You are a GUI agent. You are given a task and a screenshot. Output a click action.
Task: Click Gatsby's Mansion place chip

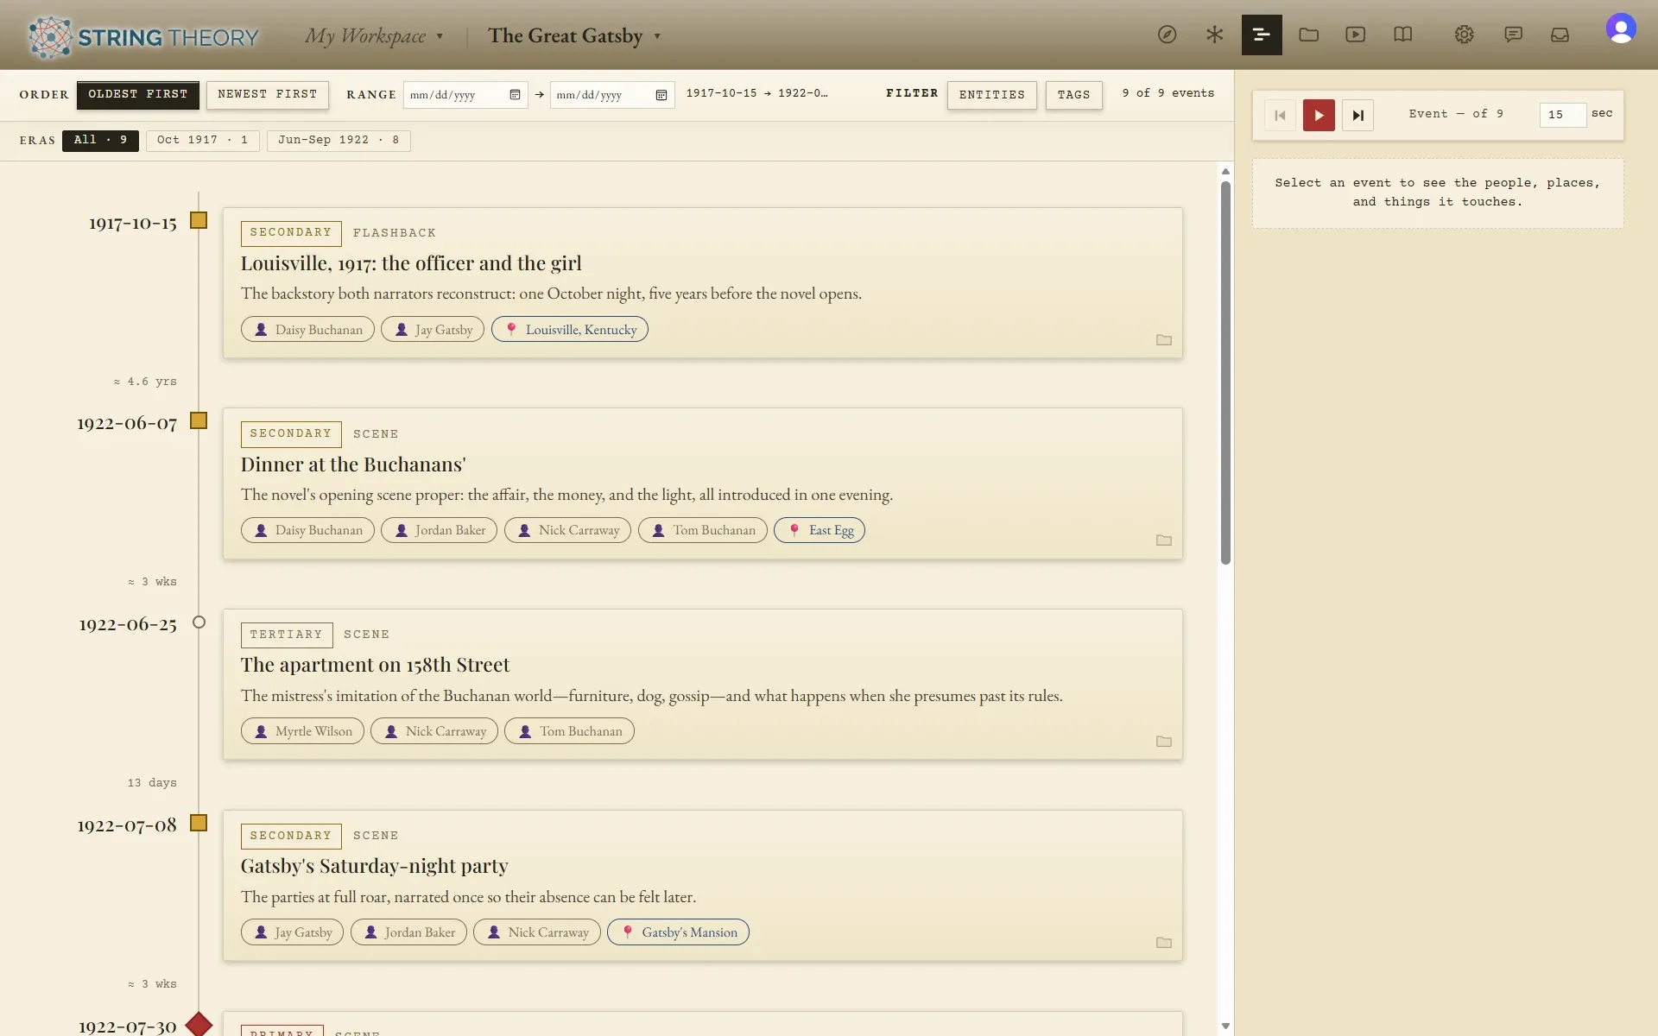(678, 932)
